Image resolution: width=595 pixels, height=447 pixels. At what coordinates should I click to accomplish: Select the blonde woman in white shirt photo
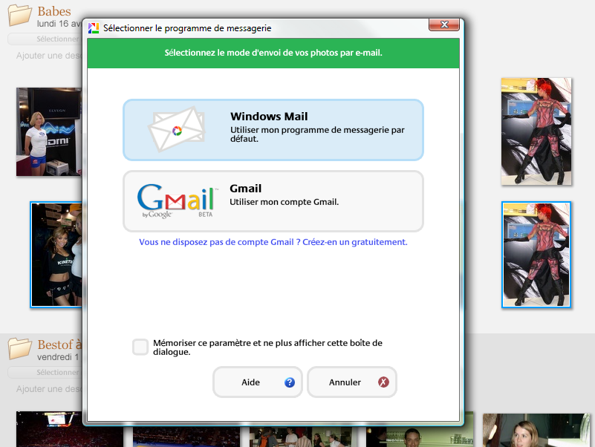tap(49, 131)
